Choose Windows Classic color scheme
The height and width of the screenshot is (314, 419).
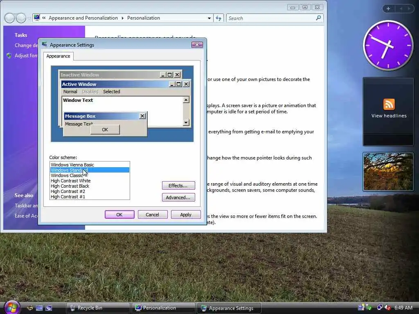90,175
